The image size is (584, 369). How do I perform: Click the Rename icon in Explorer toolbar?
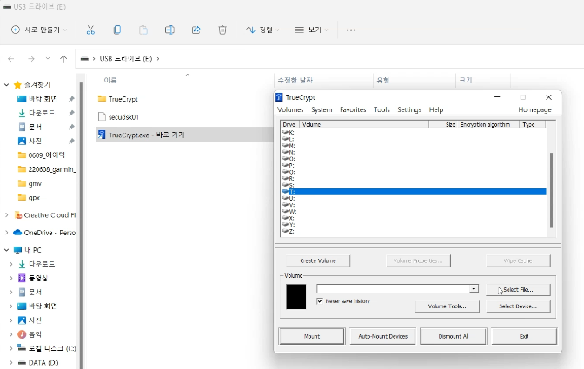pyautogui.click(x=169, y=30)
